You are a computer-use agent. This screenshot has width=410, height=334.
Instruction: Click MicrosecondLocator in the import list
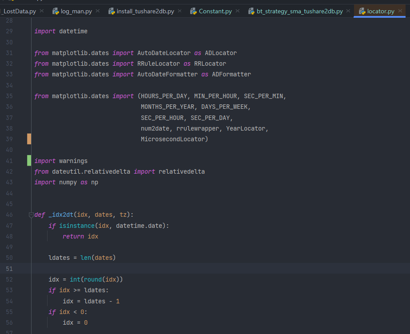click(173, 139)
